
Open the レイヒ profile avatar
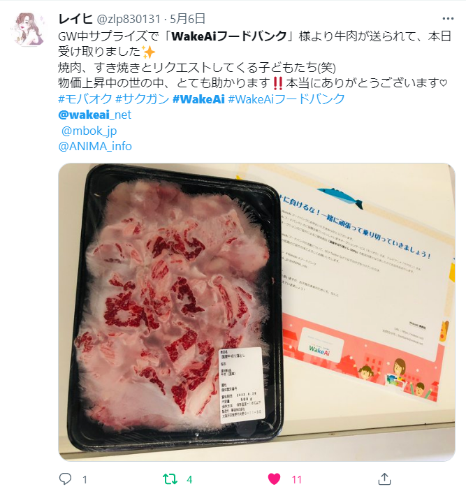(x=29, y=30)
